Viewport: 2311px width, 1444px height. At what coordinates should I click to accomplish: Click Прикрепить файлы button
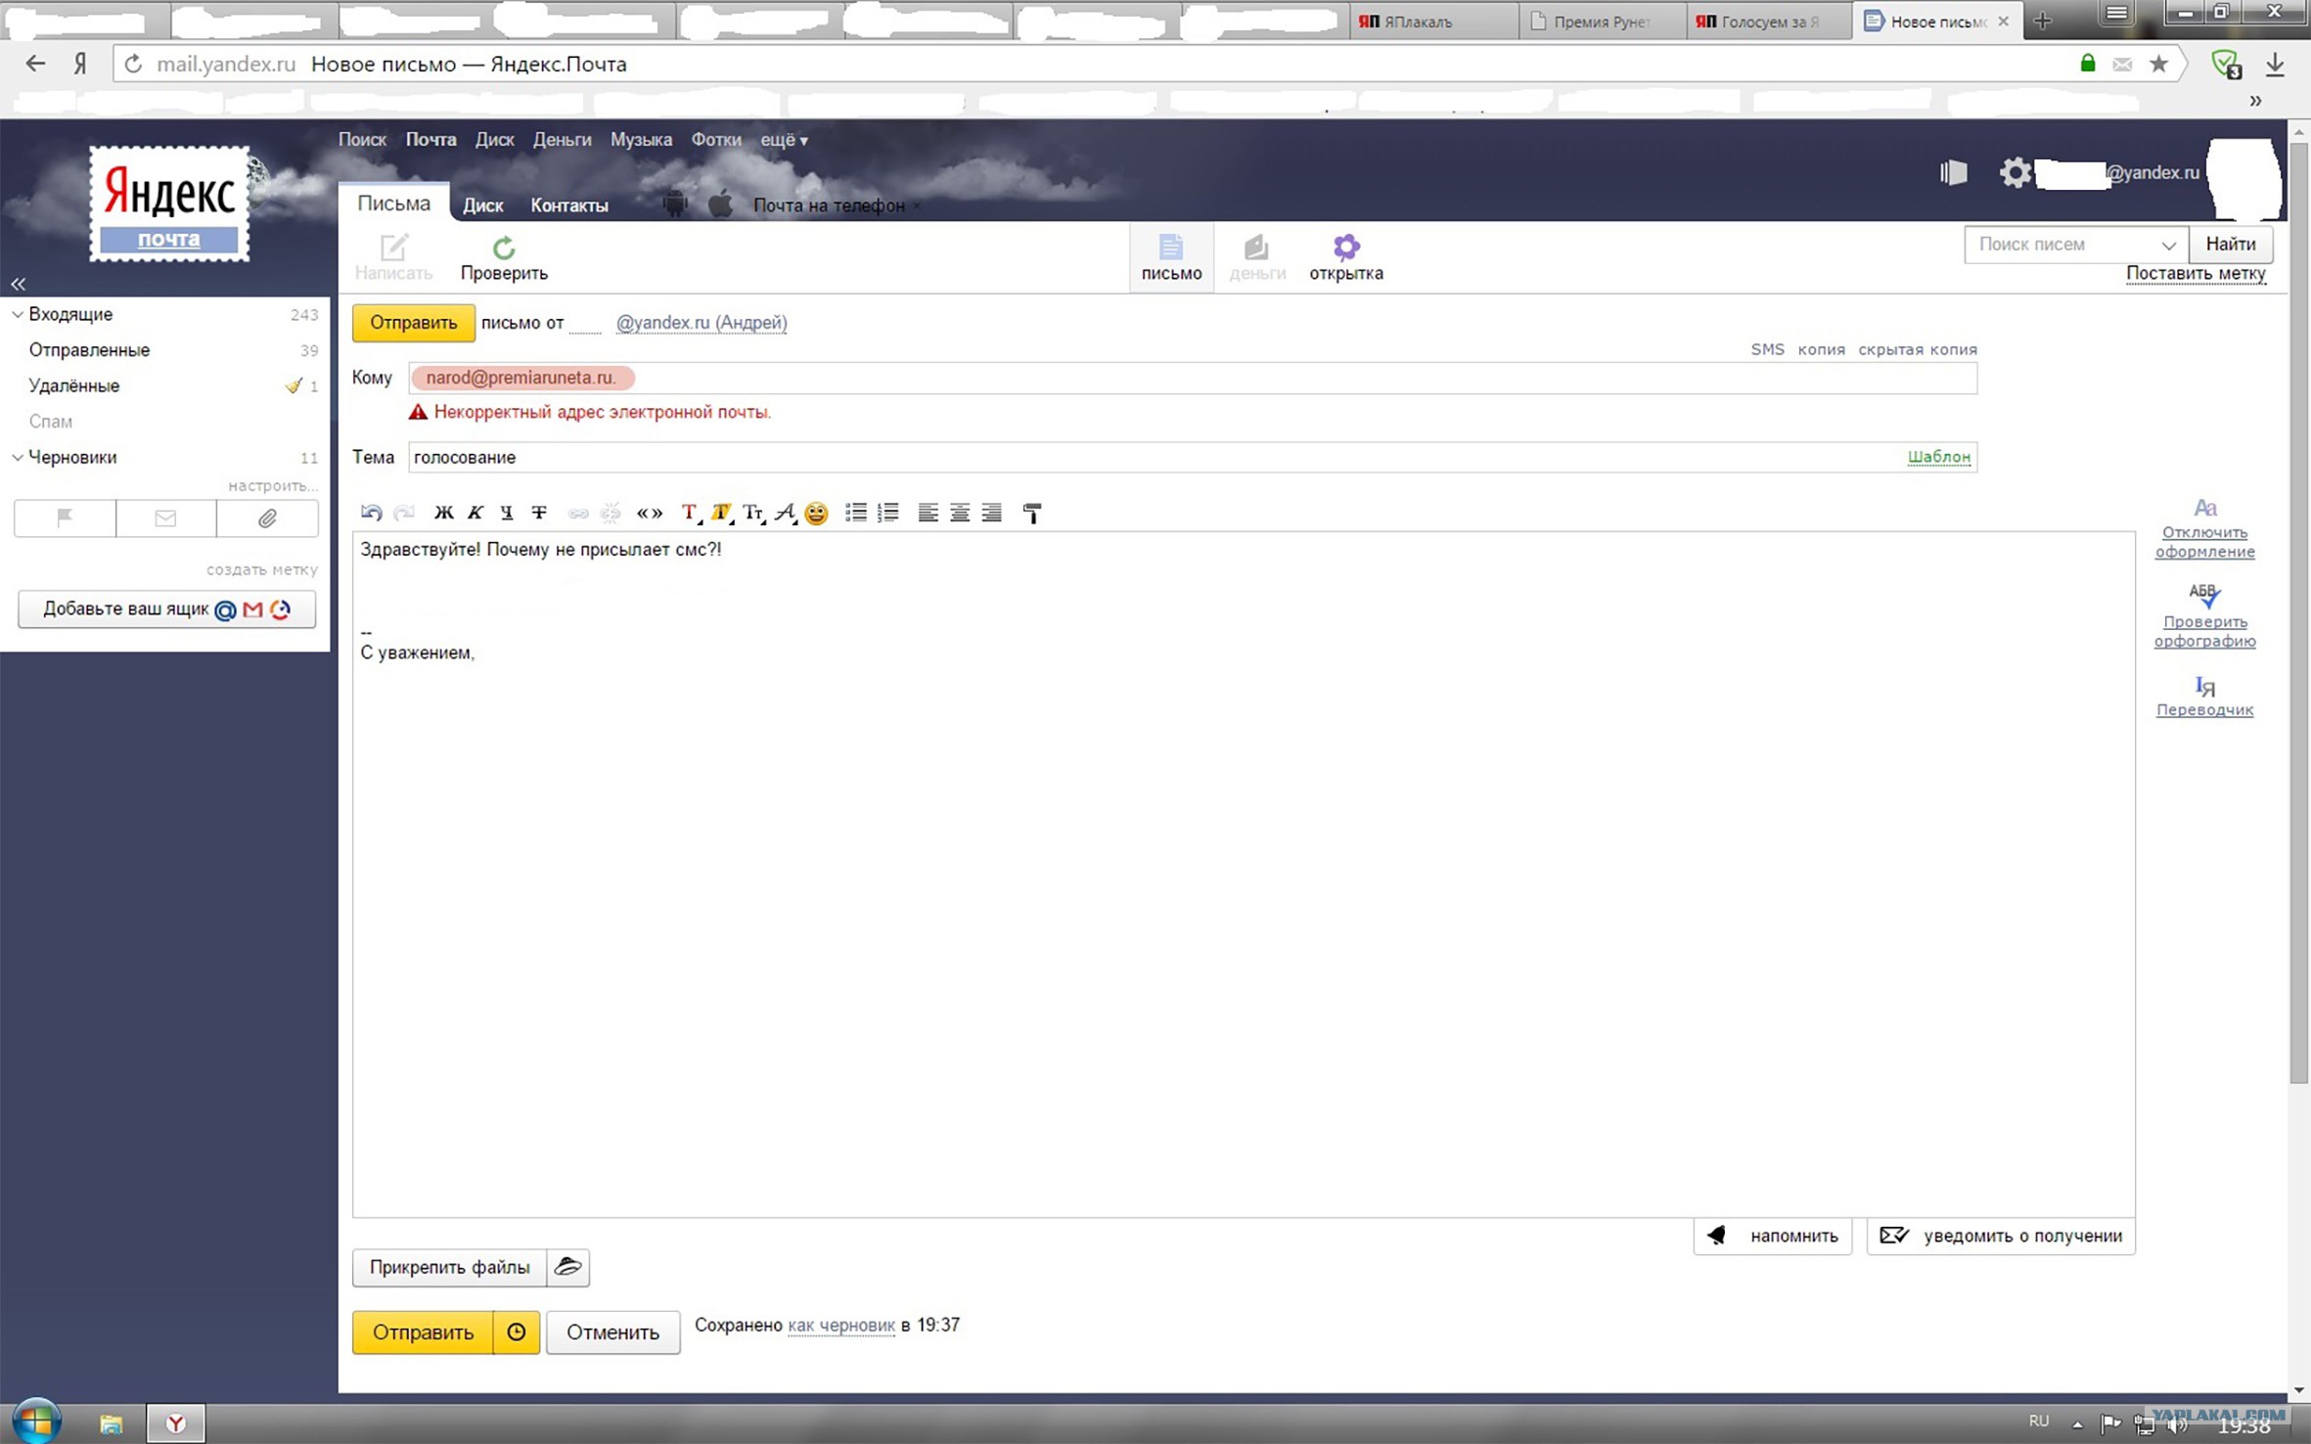coord(449,1267)
